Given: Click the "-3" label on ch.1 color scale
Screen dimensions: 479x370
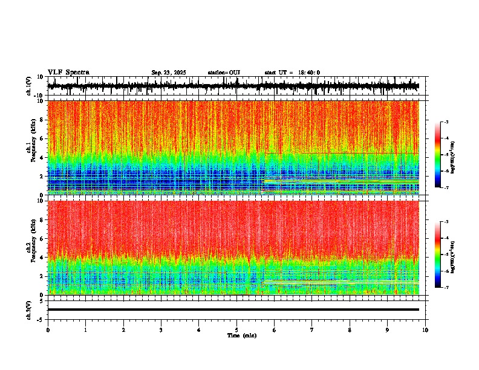Looking at the screenshot, I should click(x=446, y=122).
